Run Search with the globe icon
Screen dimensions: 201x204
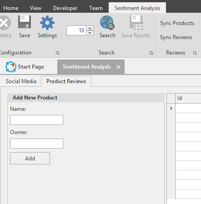pyautogui.click(x=107, y=22)
